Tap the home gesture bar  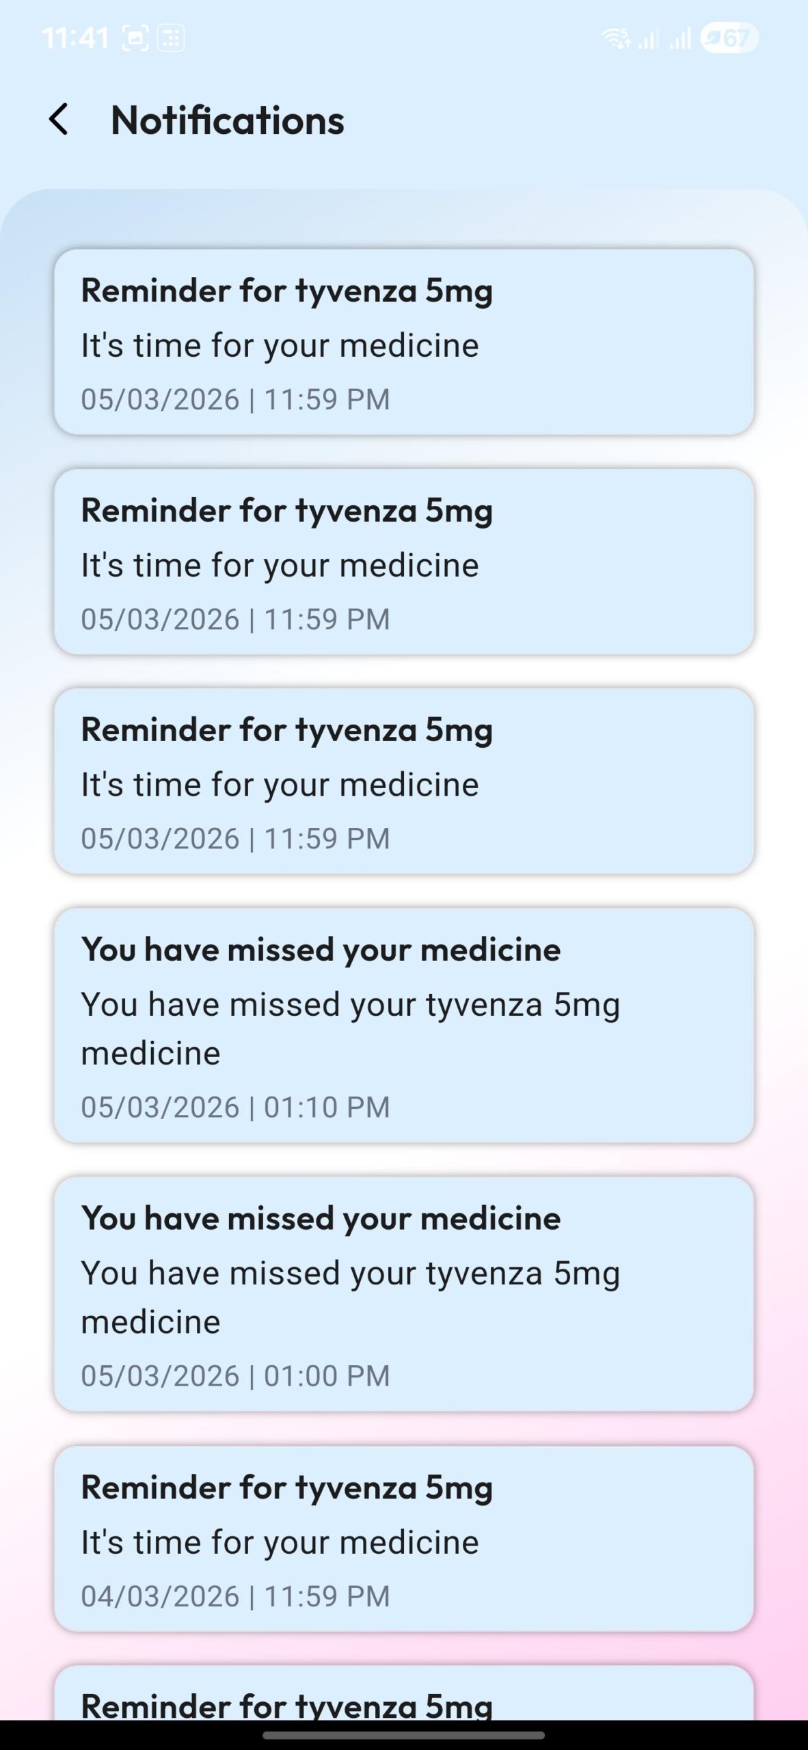[x=403, y=1735]
